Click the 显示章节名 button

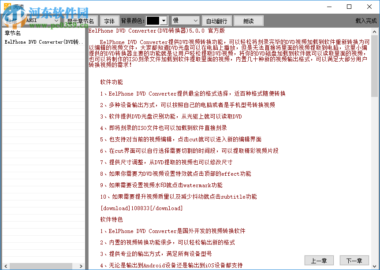click(81, 21)
